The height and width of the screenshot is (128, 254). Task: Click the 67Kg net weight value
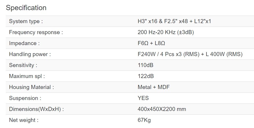(144, 120)
